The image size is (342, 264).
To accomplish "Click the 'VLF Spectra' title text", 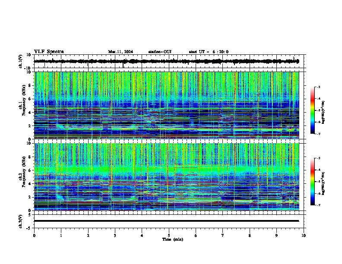I will click(49, 52).
